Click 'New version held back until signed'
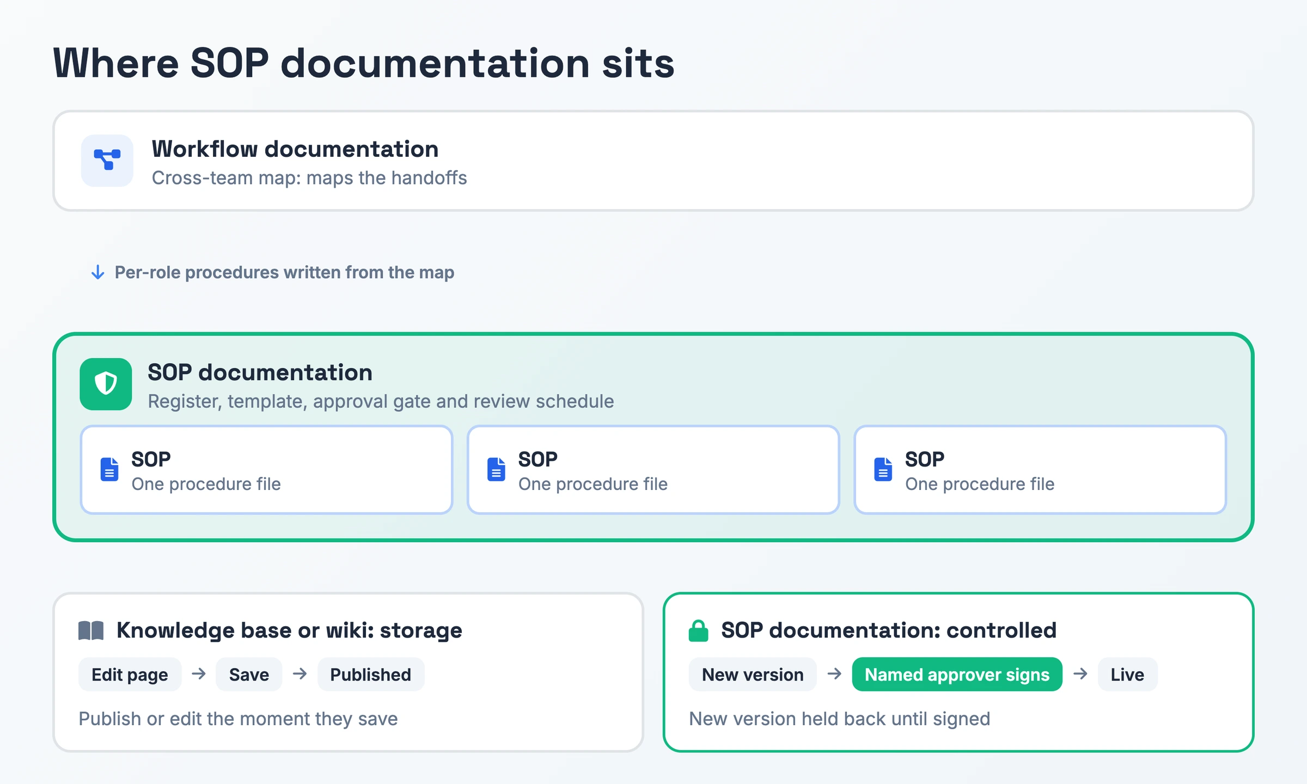Viewport: 1307px width, 784px height. click(839, 719)
